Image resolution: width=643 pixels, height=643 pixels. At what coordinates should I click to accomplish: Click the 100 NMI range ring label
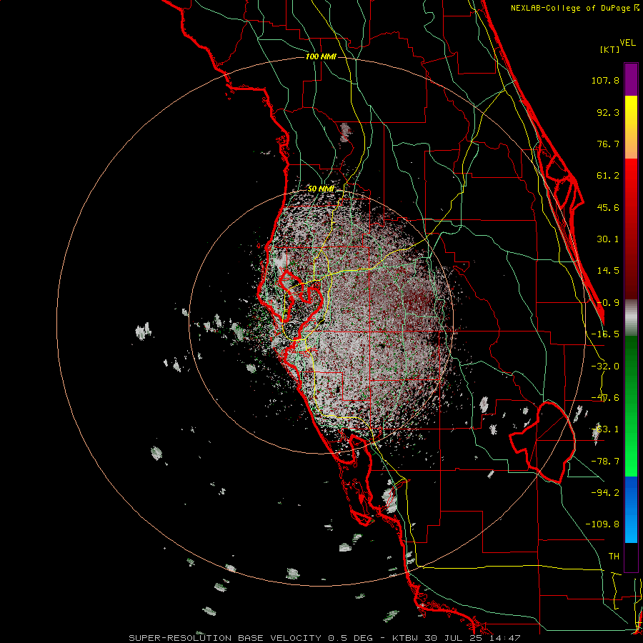click(x=321, y=56)
